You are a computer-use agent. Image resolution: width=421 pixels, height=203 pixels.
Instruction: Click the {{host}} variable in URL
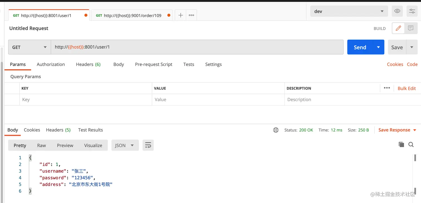(76, 47)
